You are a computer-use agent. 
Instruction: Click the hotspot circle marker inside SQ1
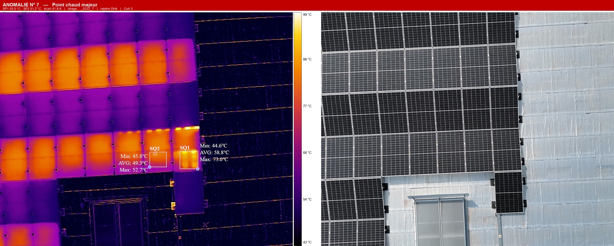tap(193, 152)
